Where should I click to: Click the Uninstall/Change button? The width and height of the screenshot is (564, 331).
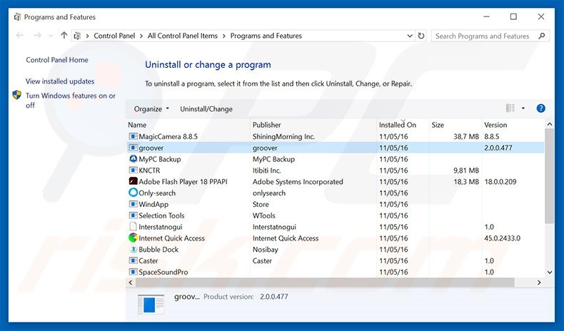tap(206, 109)
